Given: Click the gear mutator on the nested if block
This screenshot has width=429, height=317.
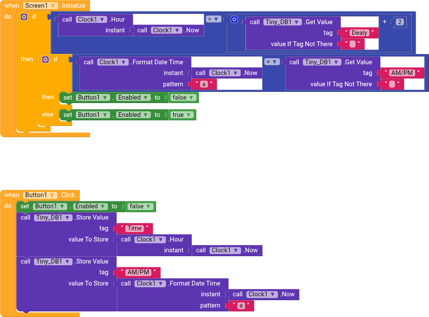Looking at the screenshot, I should point(45,60).
